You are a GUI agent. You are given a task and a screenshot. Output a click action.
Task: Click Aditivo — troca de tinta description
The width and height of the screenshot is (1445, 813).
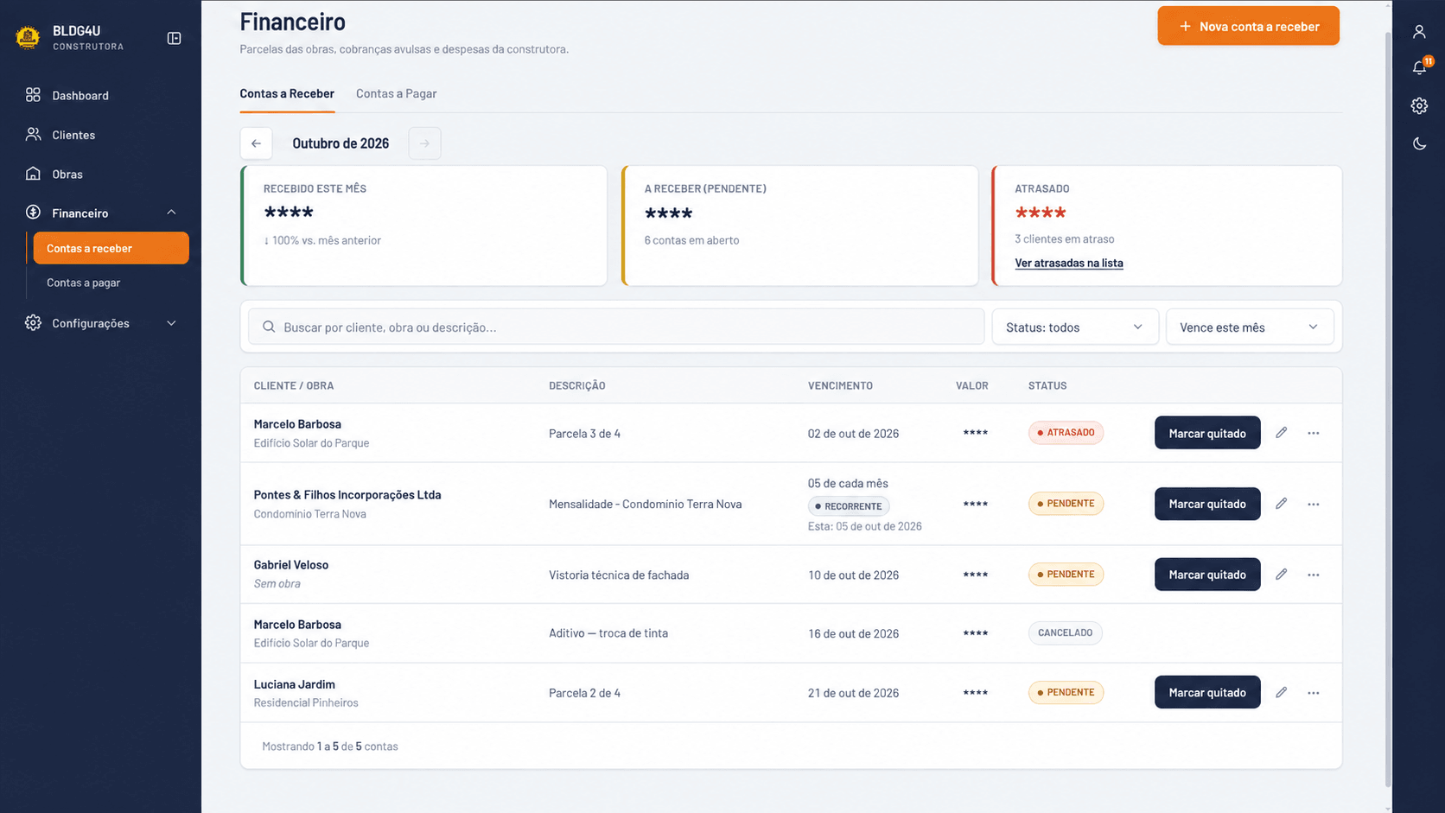click(608, 633)
